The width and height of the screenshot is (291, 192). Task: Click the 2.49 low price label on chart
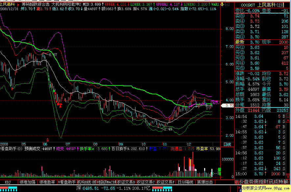click(x=168, y=129)
